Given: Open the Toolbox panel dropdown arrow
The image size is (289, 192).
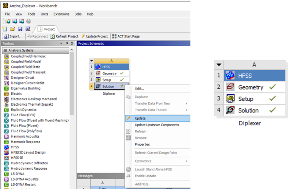Looking at the screenshot, I should [x=61, y=44].
